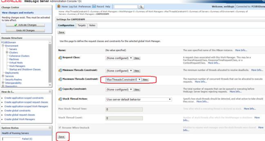
Task: Collapse the How do I panel
Action: [x=50, y=92]
